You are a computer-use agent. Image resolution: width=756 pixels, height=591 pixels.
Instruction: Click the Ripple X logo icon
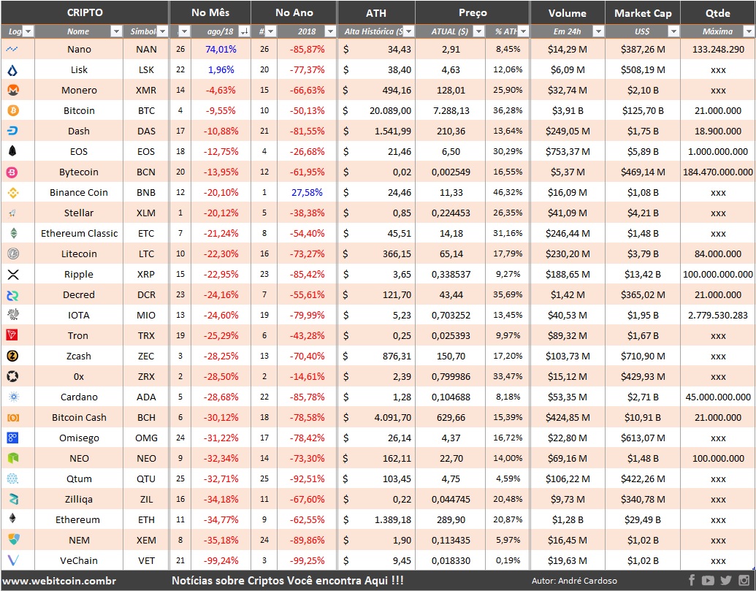[13, 274]
